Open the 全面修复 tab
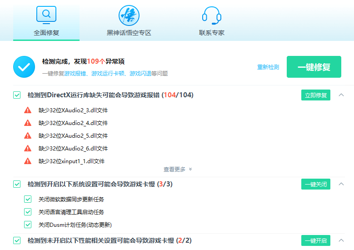 (46, 23)
